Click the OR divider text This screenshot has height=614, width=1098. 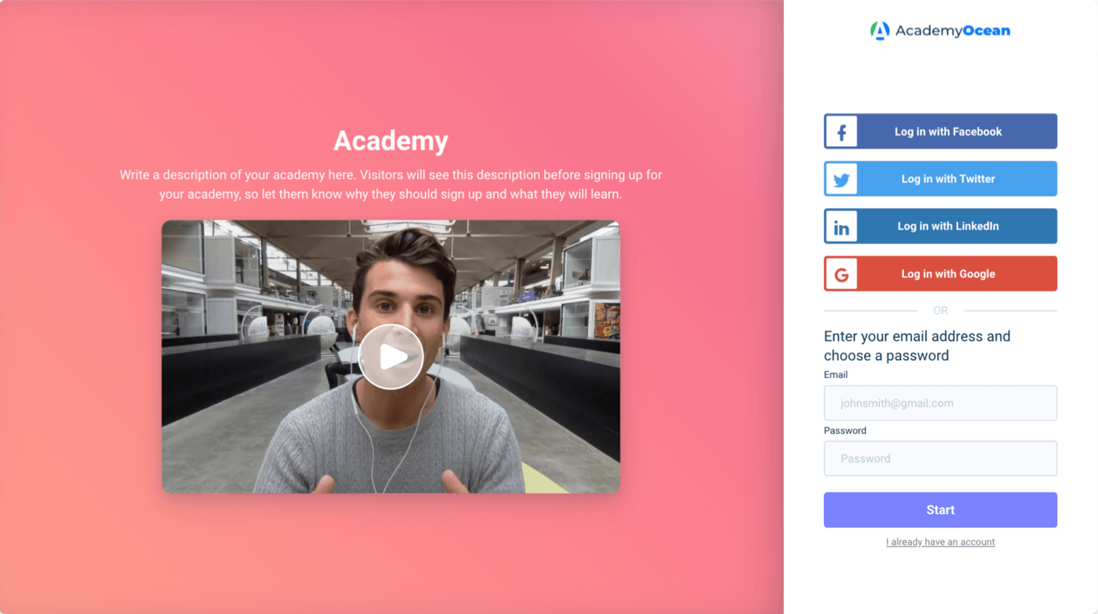(x=940, y=310)
